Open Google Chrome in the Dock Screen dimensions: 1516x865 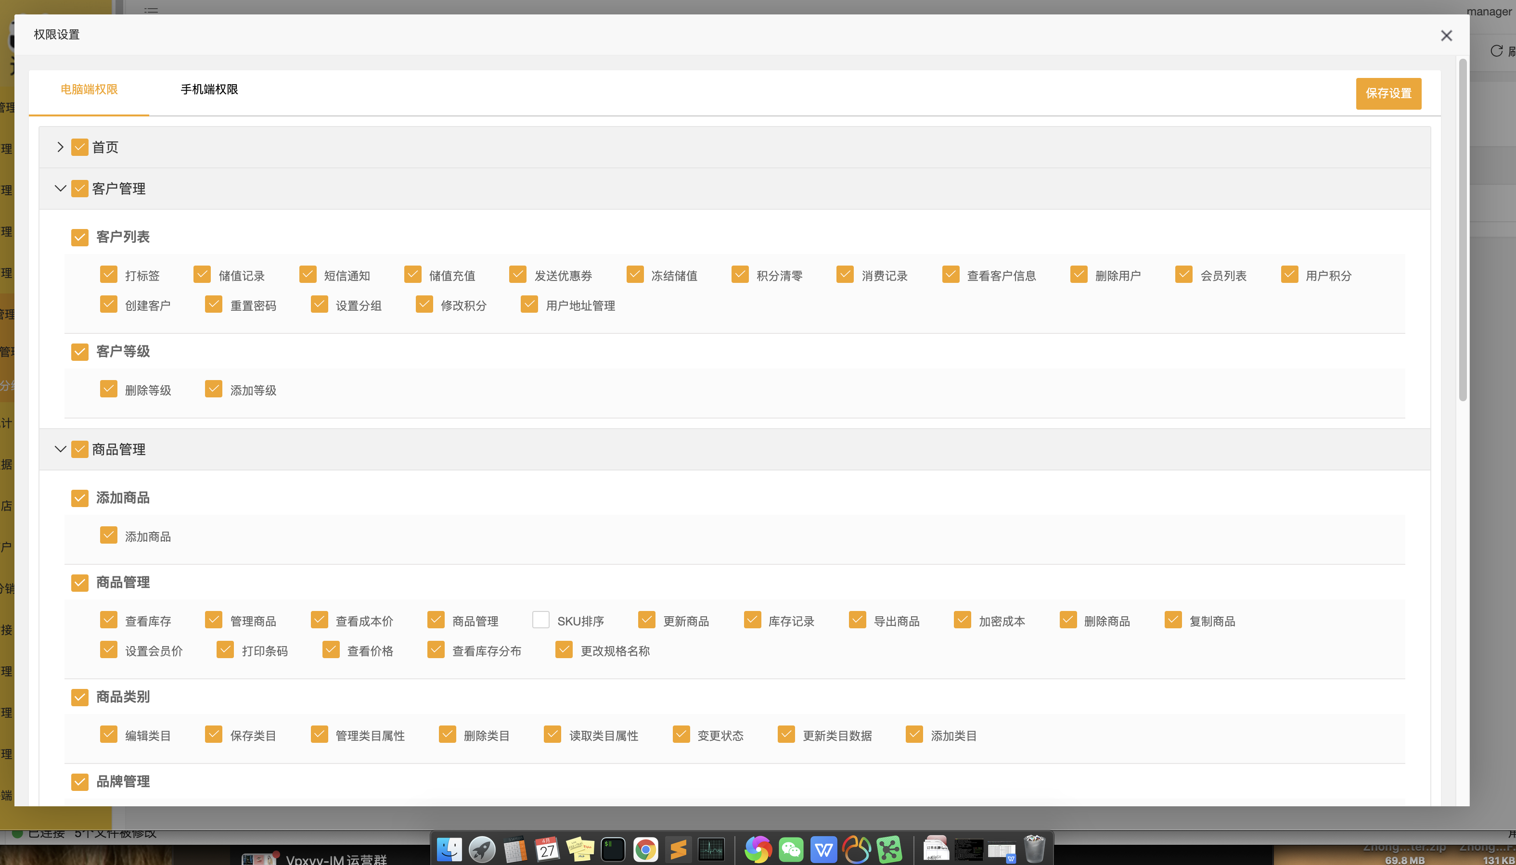point(645,850)
